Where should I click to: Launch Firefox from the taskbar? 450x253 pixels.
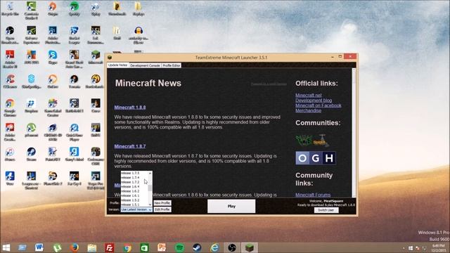75,247
